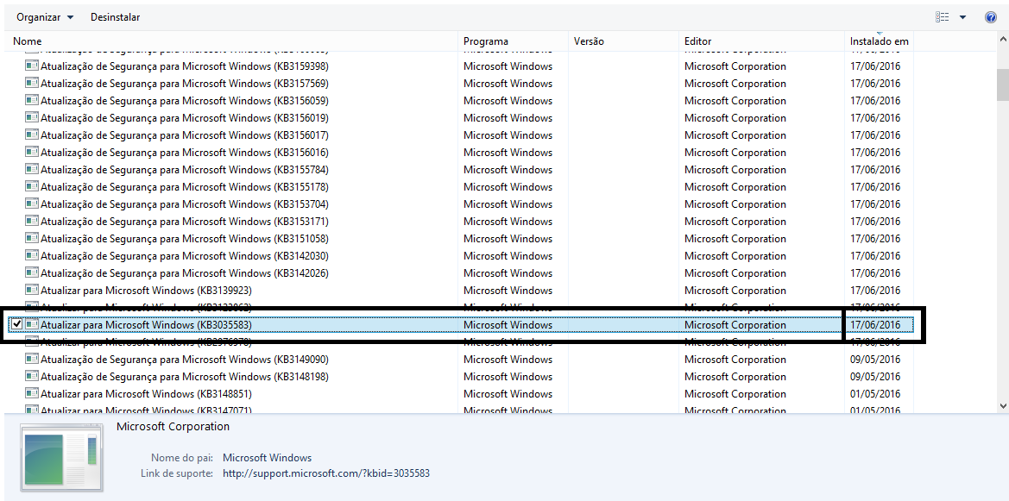Screen dimensions: 1009x501
Task: Select the update icon for KB3155784
Action: click(32, 169)
